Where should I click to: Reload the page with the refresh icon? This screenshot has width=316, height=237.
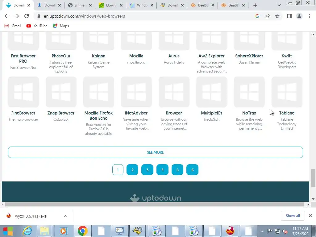(27, 16)
